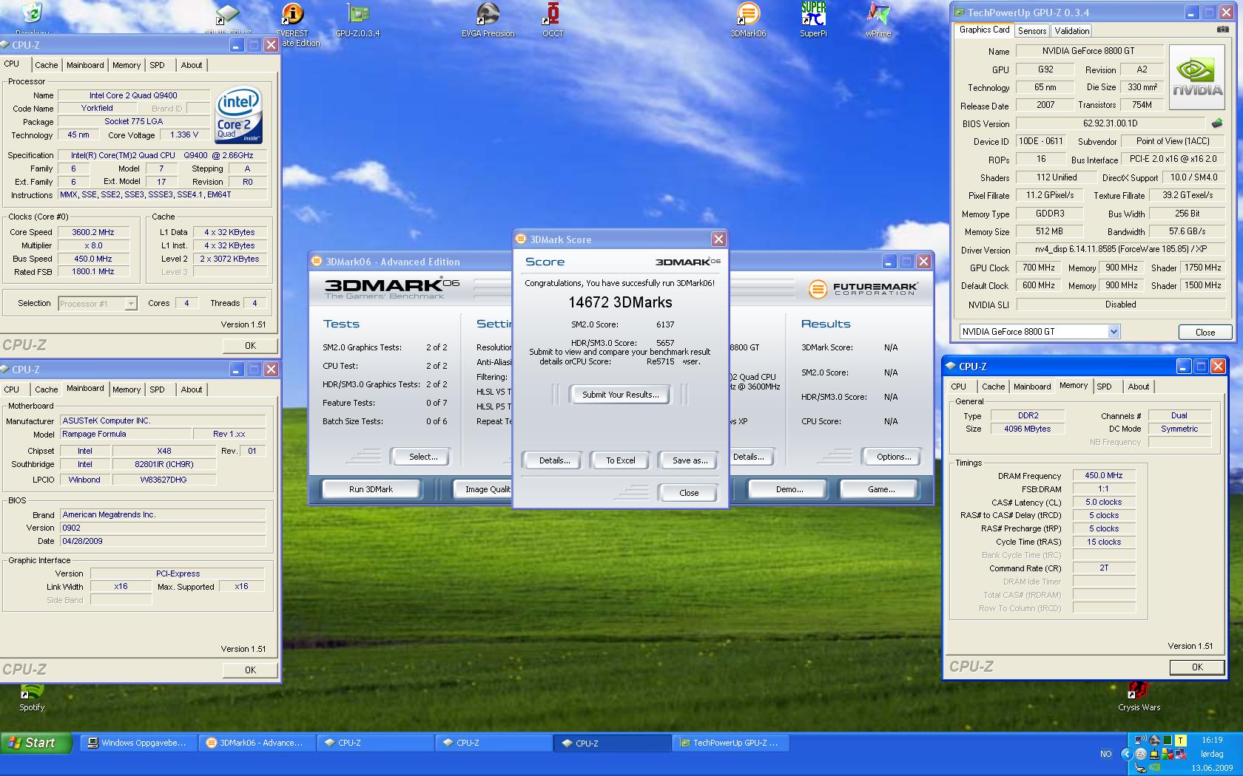Open the NVIDIA tray icon
Viewport: 1243px width, 776px height.
coord(1154,767)
